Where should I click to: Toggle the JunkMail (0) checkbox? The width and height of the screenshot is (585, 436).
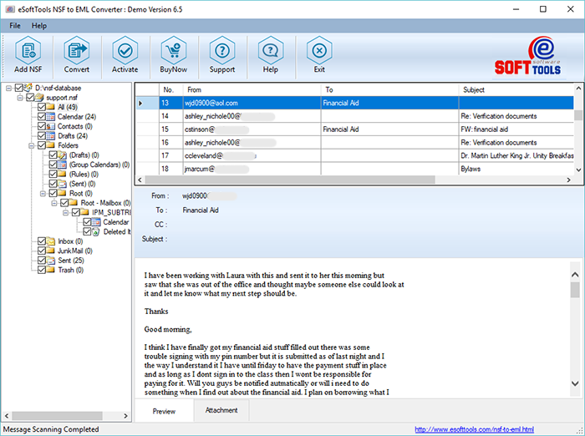[42, 251]
